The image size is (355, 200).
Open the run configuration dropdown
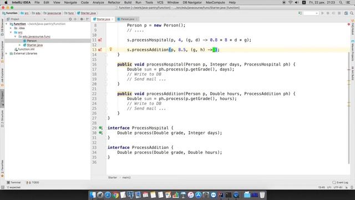pyautogui.click(x=311, y=13)
